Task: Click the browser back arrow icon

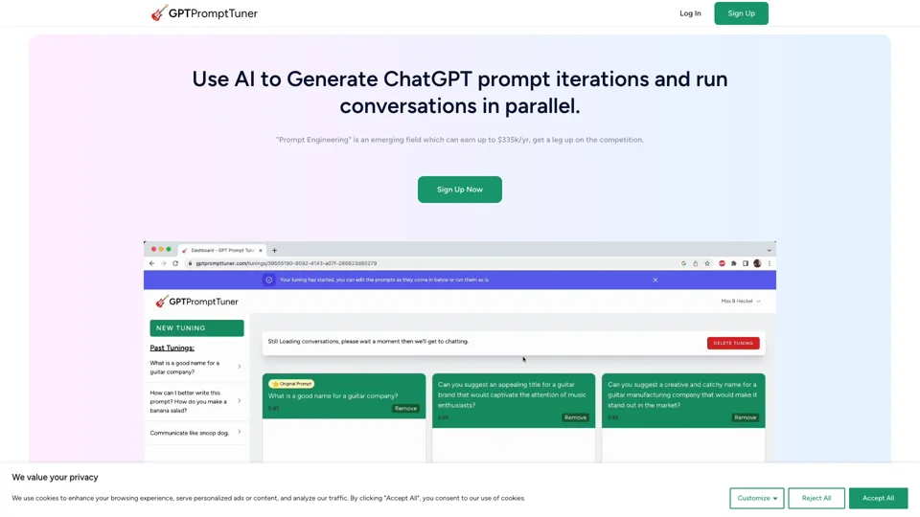Action: tap(152, 264)
